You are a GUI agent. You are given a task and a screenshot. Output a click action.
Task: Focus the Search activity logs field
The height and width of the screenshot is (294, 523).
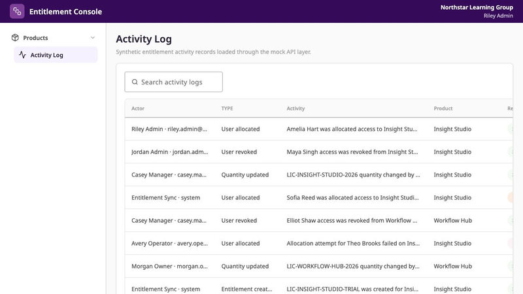173,82
